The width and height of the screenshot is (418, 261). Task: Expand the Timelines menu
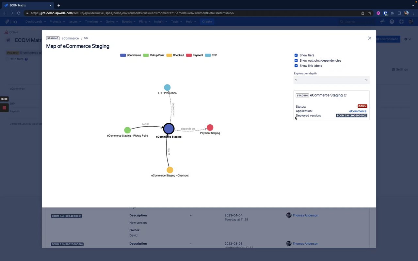coord(93,22)
